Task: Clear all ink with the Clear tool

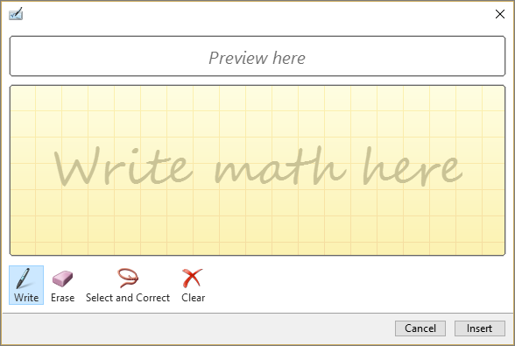Action: pos(193,285)
